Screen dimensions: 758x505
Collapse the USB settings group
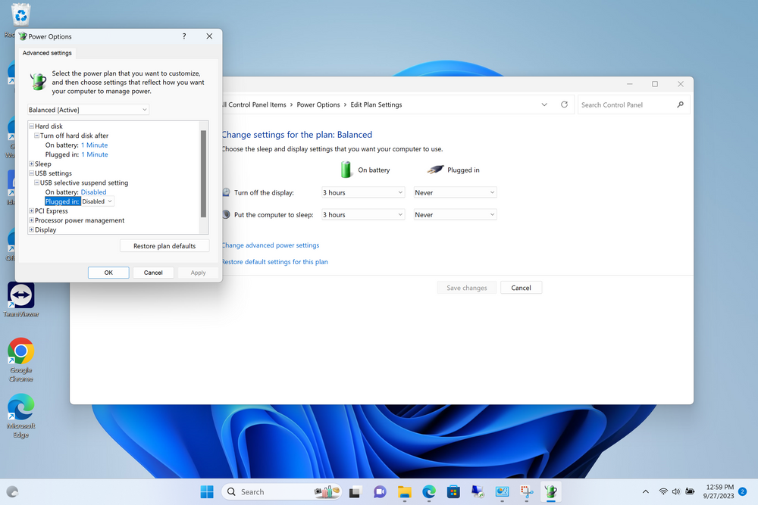tap(31, 173)
